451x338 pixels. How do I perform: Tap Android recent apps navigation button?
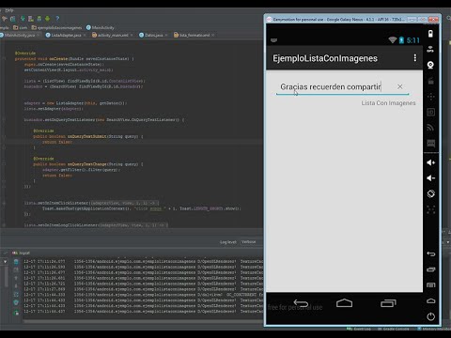tap(388, 303)
